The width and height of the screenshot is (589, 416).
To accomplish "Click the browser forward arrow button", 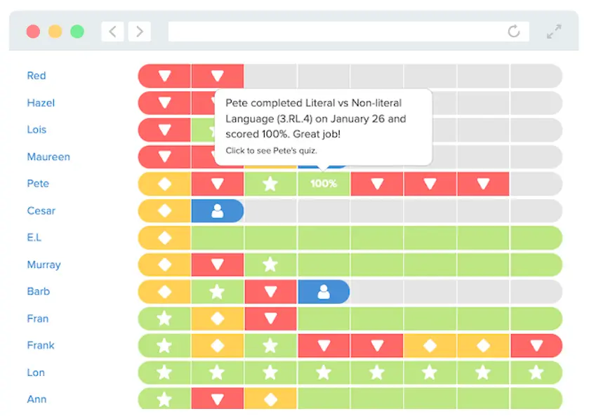I will [140, 31].
